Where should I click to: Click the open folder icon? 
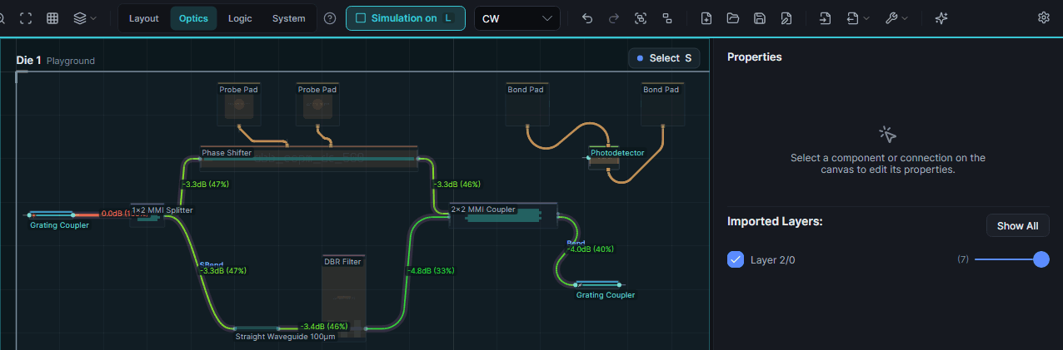pyautogui.click(x=733, y=18)
